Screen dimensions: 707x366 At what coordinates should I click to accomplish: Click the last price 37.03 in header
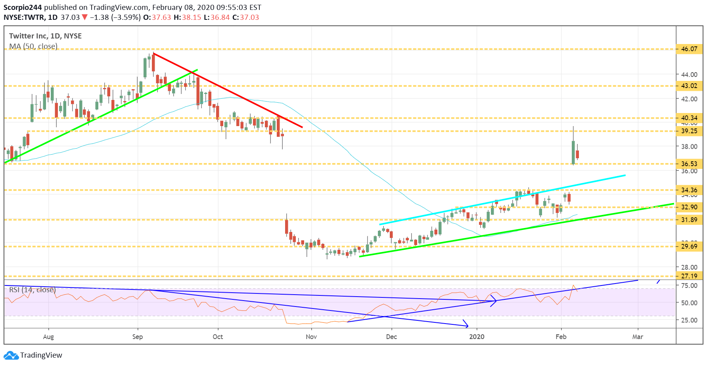pos(70,17)
